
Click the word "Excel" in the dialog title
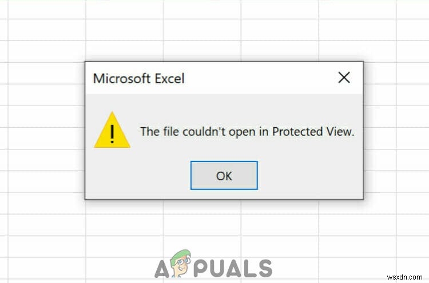tap(170, 79)
